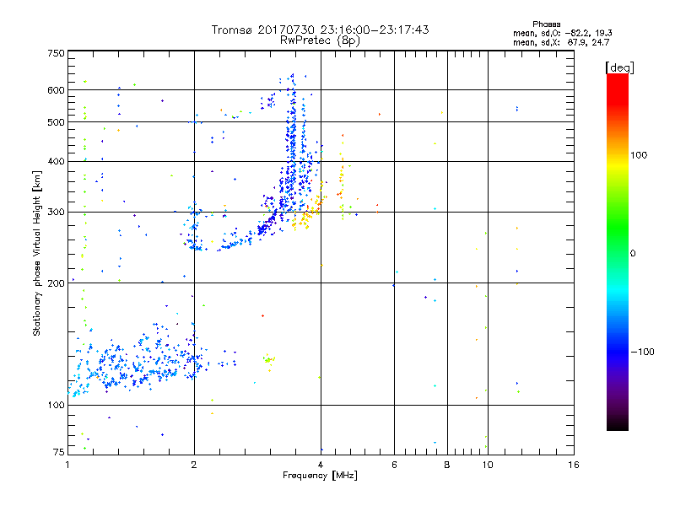Click the y-axis '750' tick label
The height and width of the screenshot is (506, 675).
coord(56,53)
